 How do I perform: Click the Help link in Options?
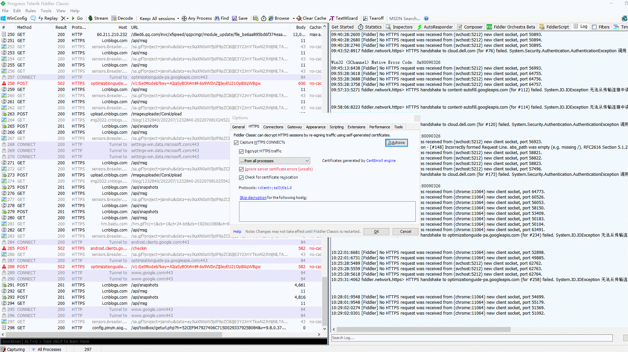(x=237, y=231)
